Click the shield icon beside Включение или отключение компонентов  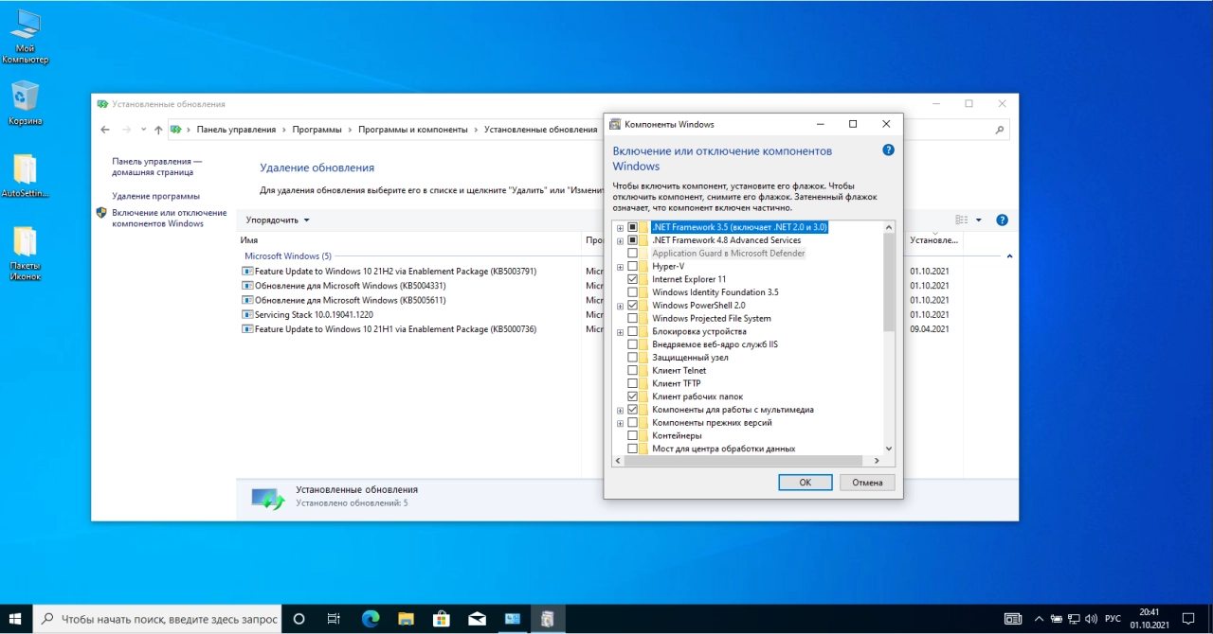click(101, 213)
